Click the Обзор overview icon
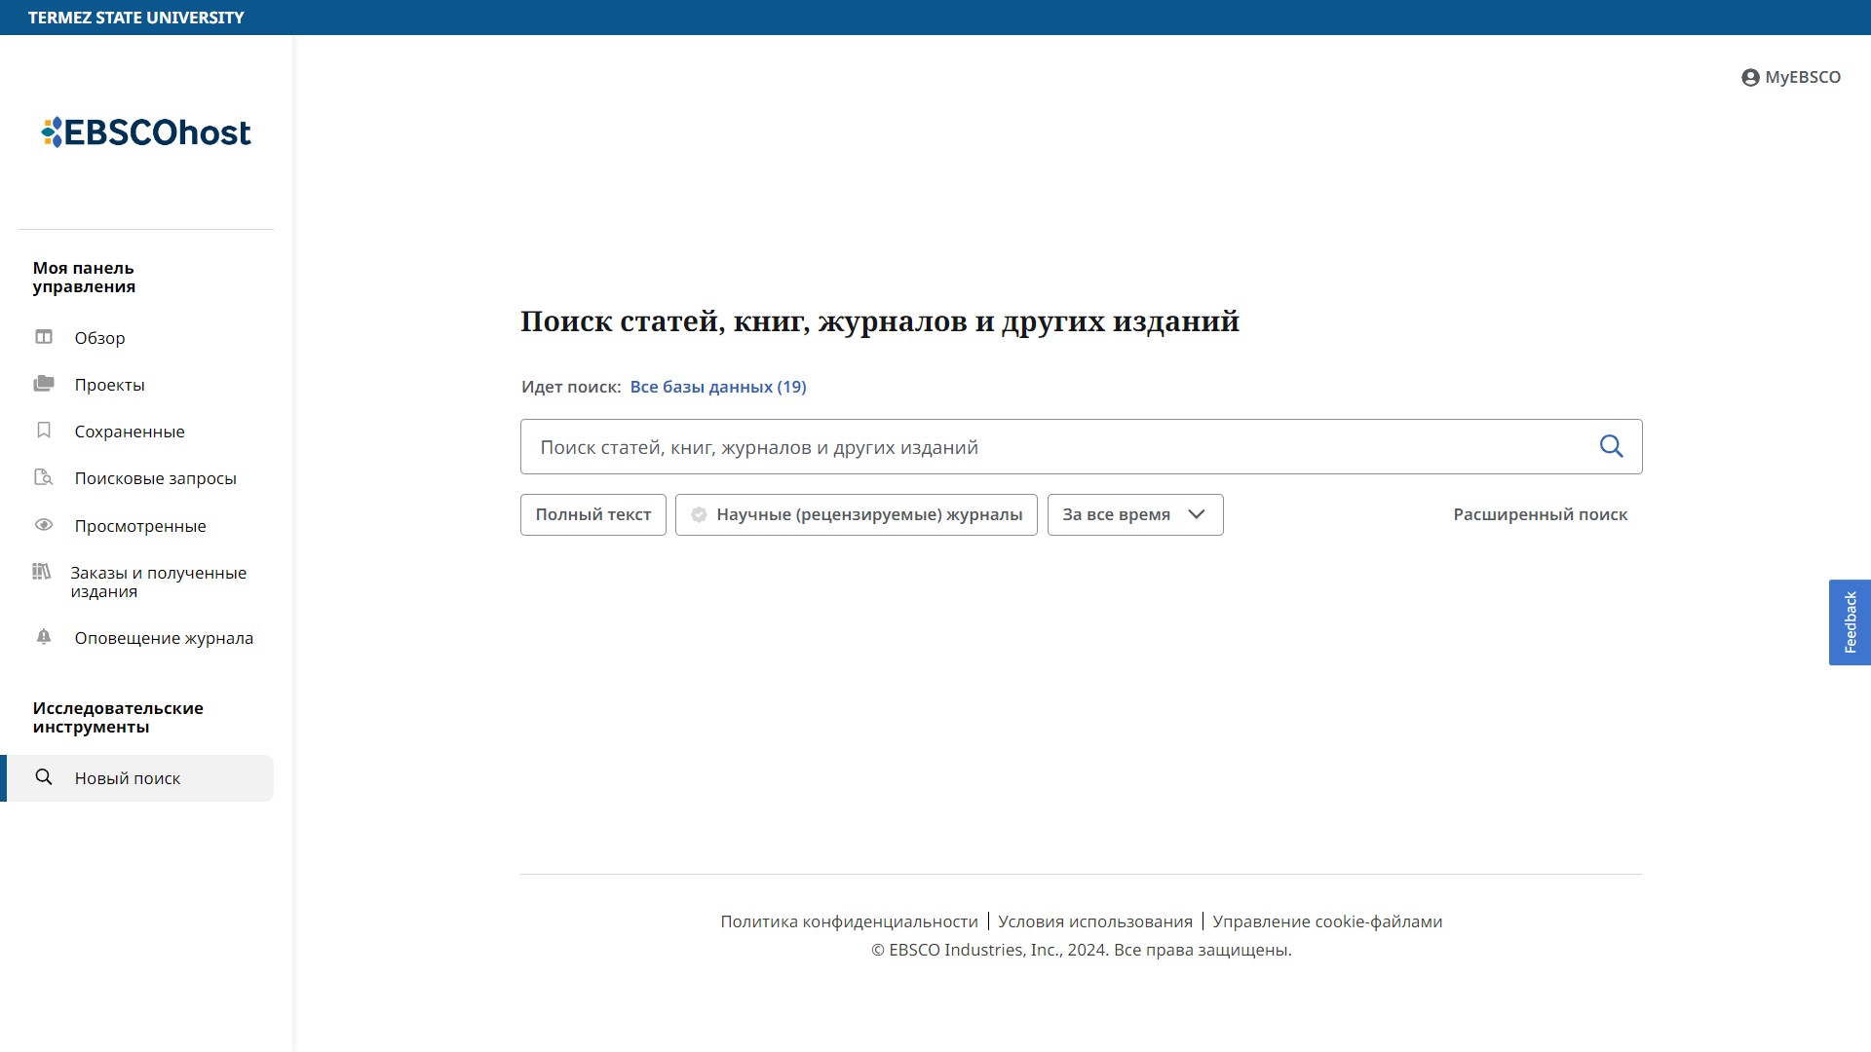The height and width of the screenshot is (1052, 1871). click(44, 337)
